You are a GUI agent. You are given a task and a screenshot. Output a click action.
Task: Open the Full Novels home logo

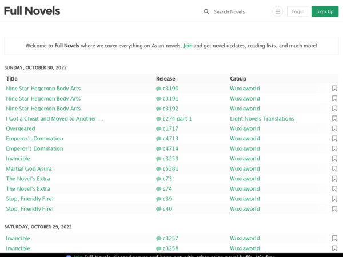point(32,11)
